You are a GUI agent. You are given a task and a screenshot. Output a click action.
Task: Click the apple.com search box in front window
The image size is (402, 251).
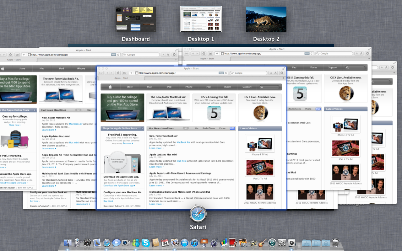coord(269,87)
